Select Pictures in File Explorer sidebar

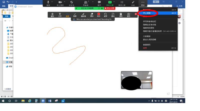click(10, 40)
